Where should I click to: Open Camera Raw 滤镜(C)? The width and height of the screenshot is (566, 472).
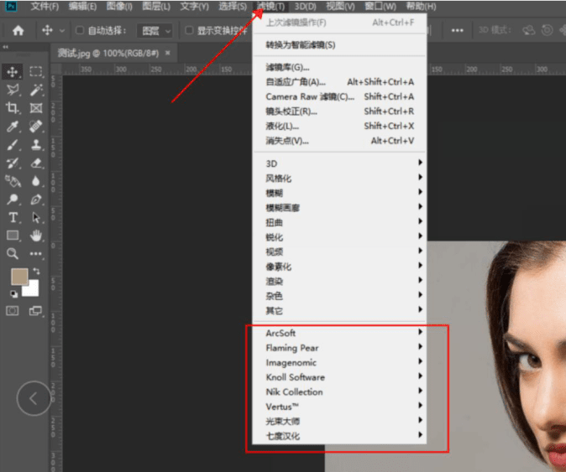(339, 96)
